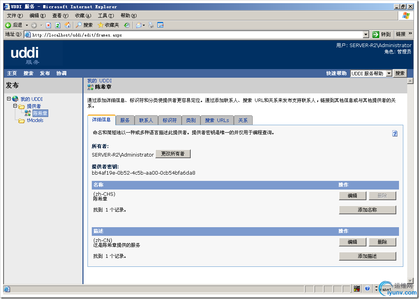This screenshot has height=299, width=419.
Task: Go to 主页 in the navigation bar
Action: coord(12,73)
